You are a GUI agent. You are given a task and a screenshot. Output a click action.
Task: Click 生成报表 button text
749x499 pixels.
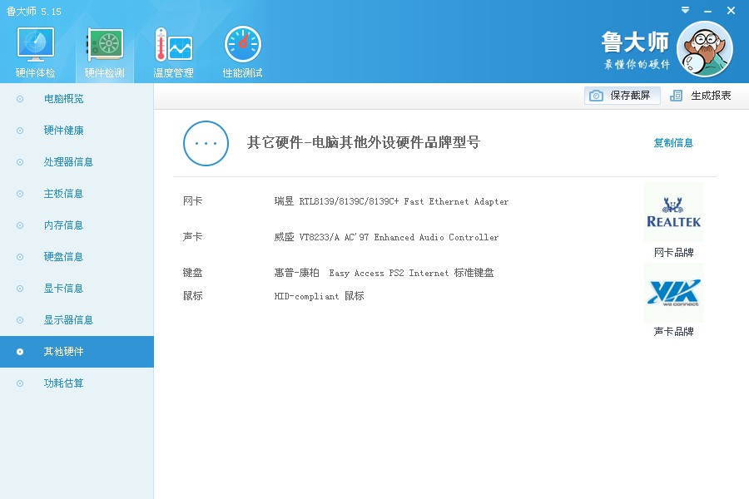point(711,96)
